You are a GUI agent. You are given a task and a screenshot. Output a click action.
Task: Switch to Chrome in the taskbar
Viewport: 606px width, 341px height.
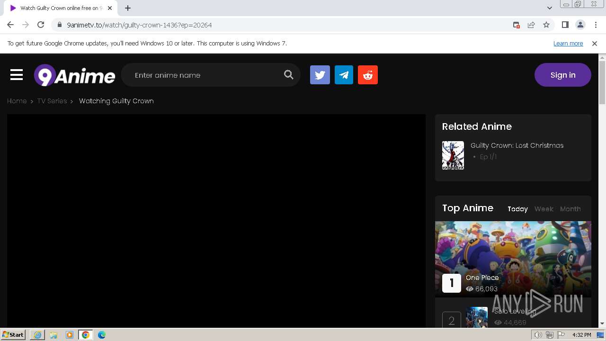pos(86,335)
